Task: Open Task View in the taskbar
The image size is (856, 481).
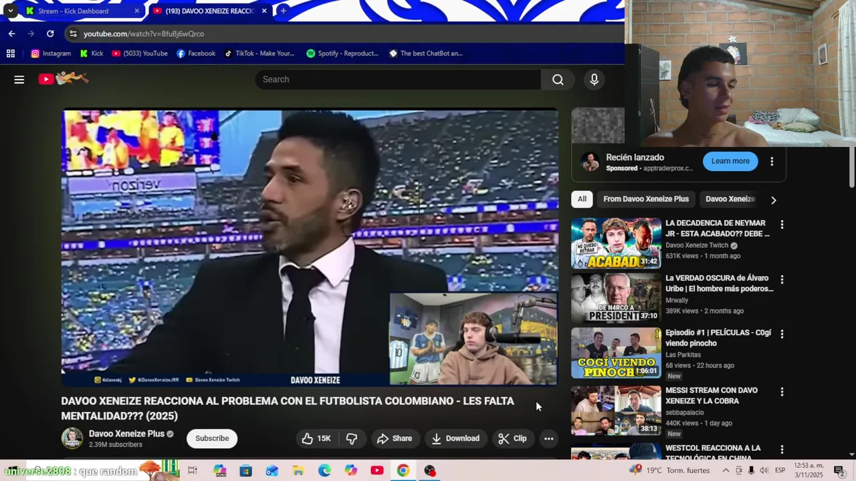Action: tap(193, 470)
